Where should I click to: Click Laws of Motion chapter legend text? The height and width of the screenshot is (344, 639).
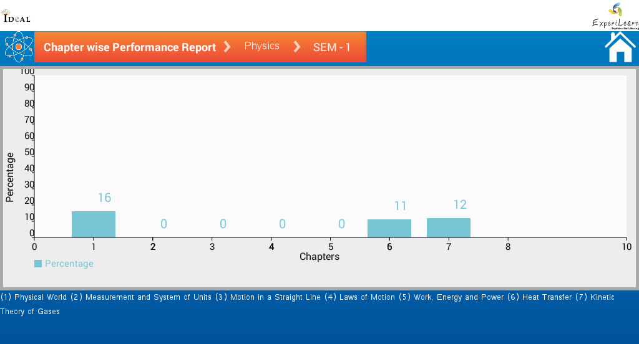pyautogui.click(x=367, y=297)
